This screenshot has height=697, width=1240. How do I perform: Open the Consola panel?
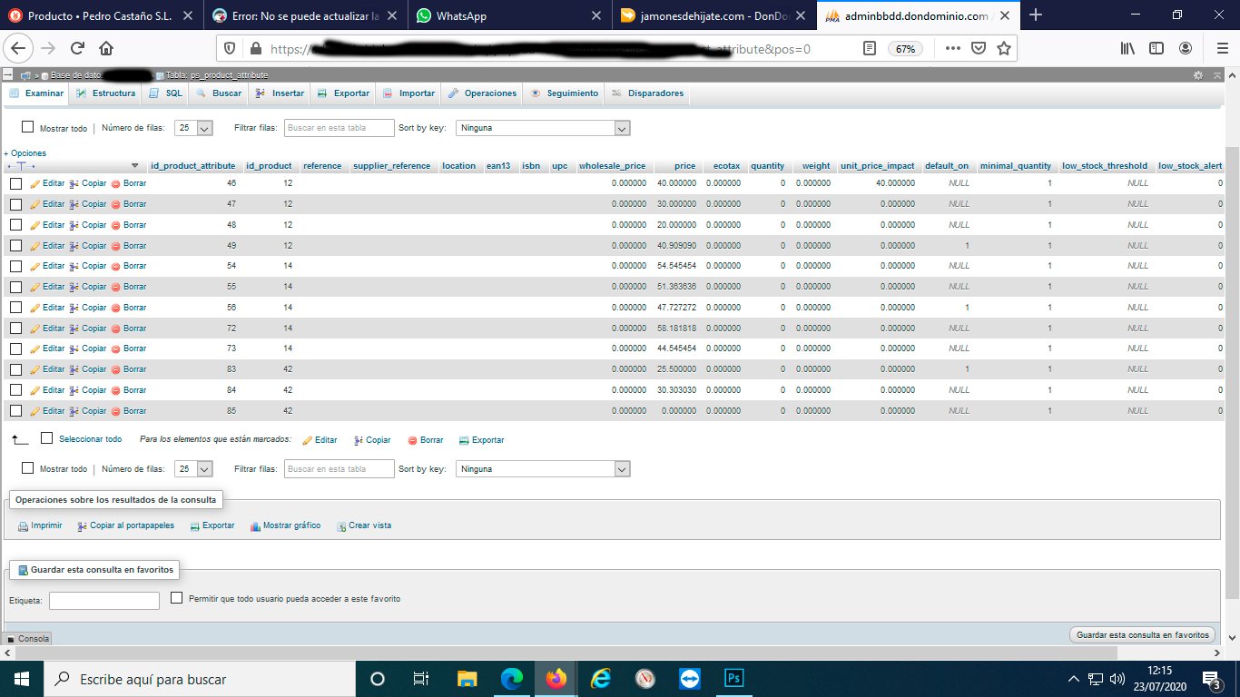click(28, 639)
